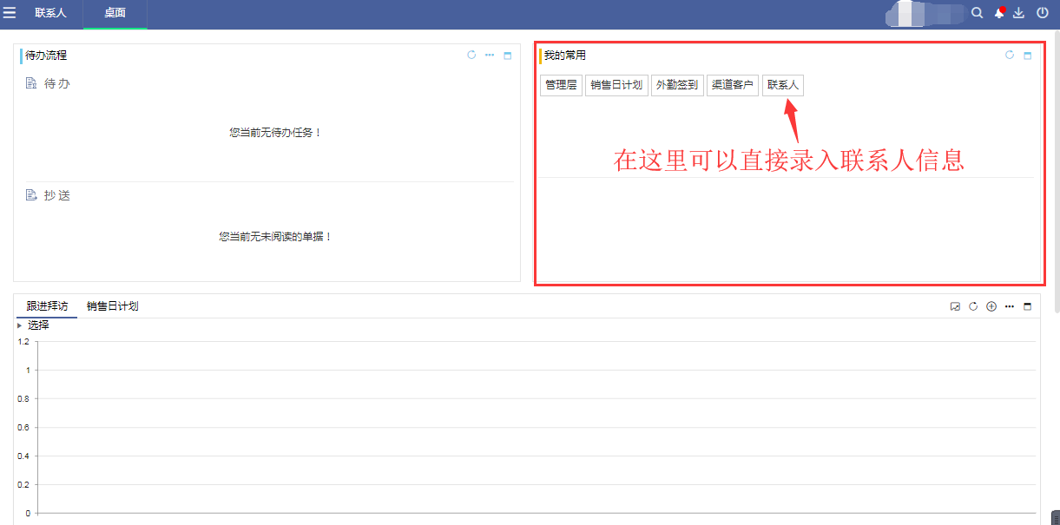
Task: Switch to the 销售日计划 chart tab
Action: (113, 306)
